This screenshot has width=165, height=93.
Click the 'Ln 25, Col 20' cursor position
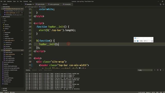[142, 92]
